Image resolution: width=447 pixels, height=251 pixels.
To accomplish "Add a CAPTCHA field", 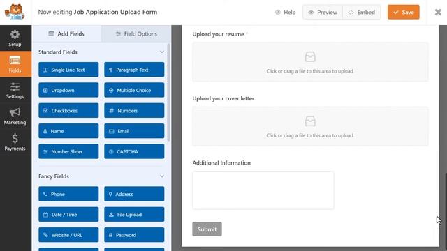I will [x=134, y=152].
